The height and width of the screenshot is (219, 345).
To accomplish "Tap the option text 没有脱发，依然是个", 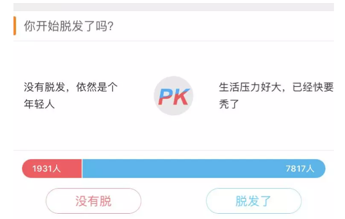I will pos(71,88).
